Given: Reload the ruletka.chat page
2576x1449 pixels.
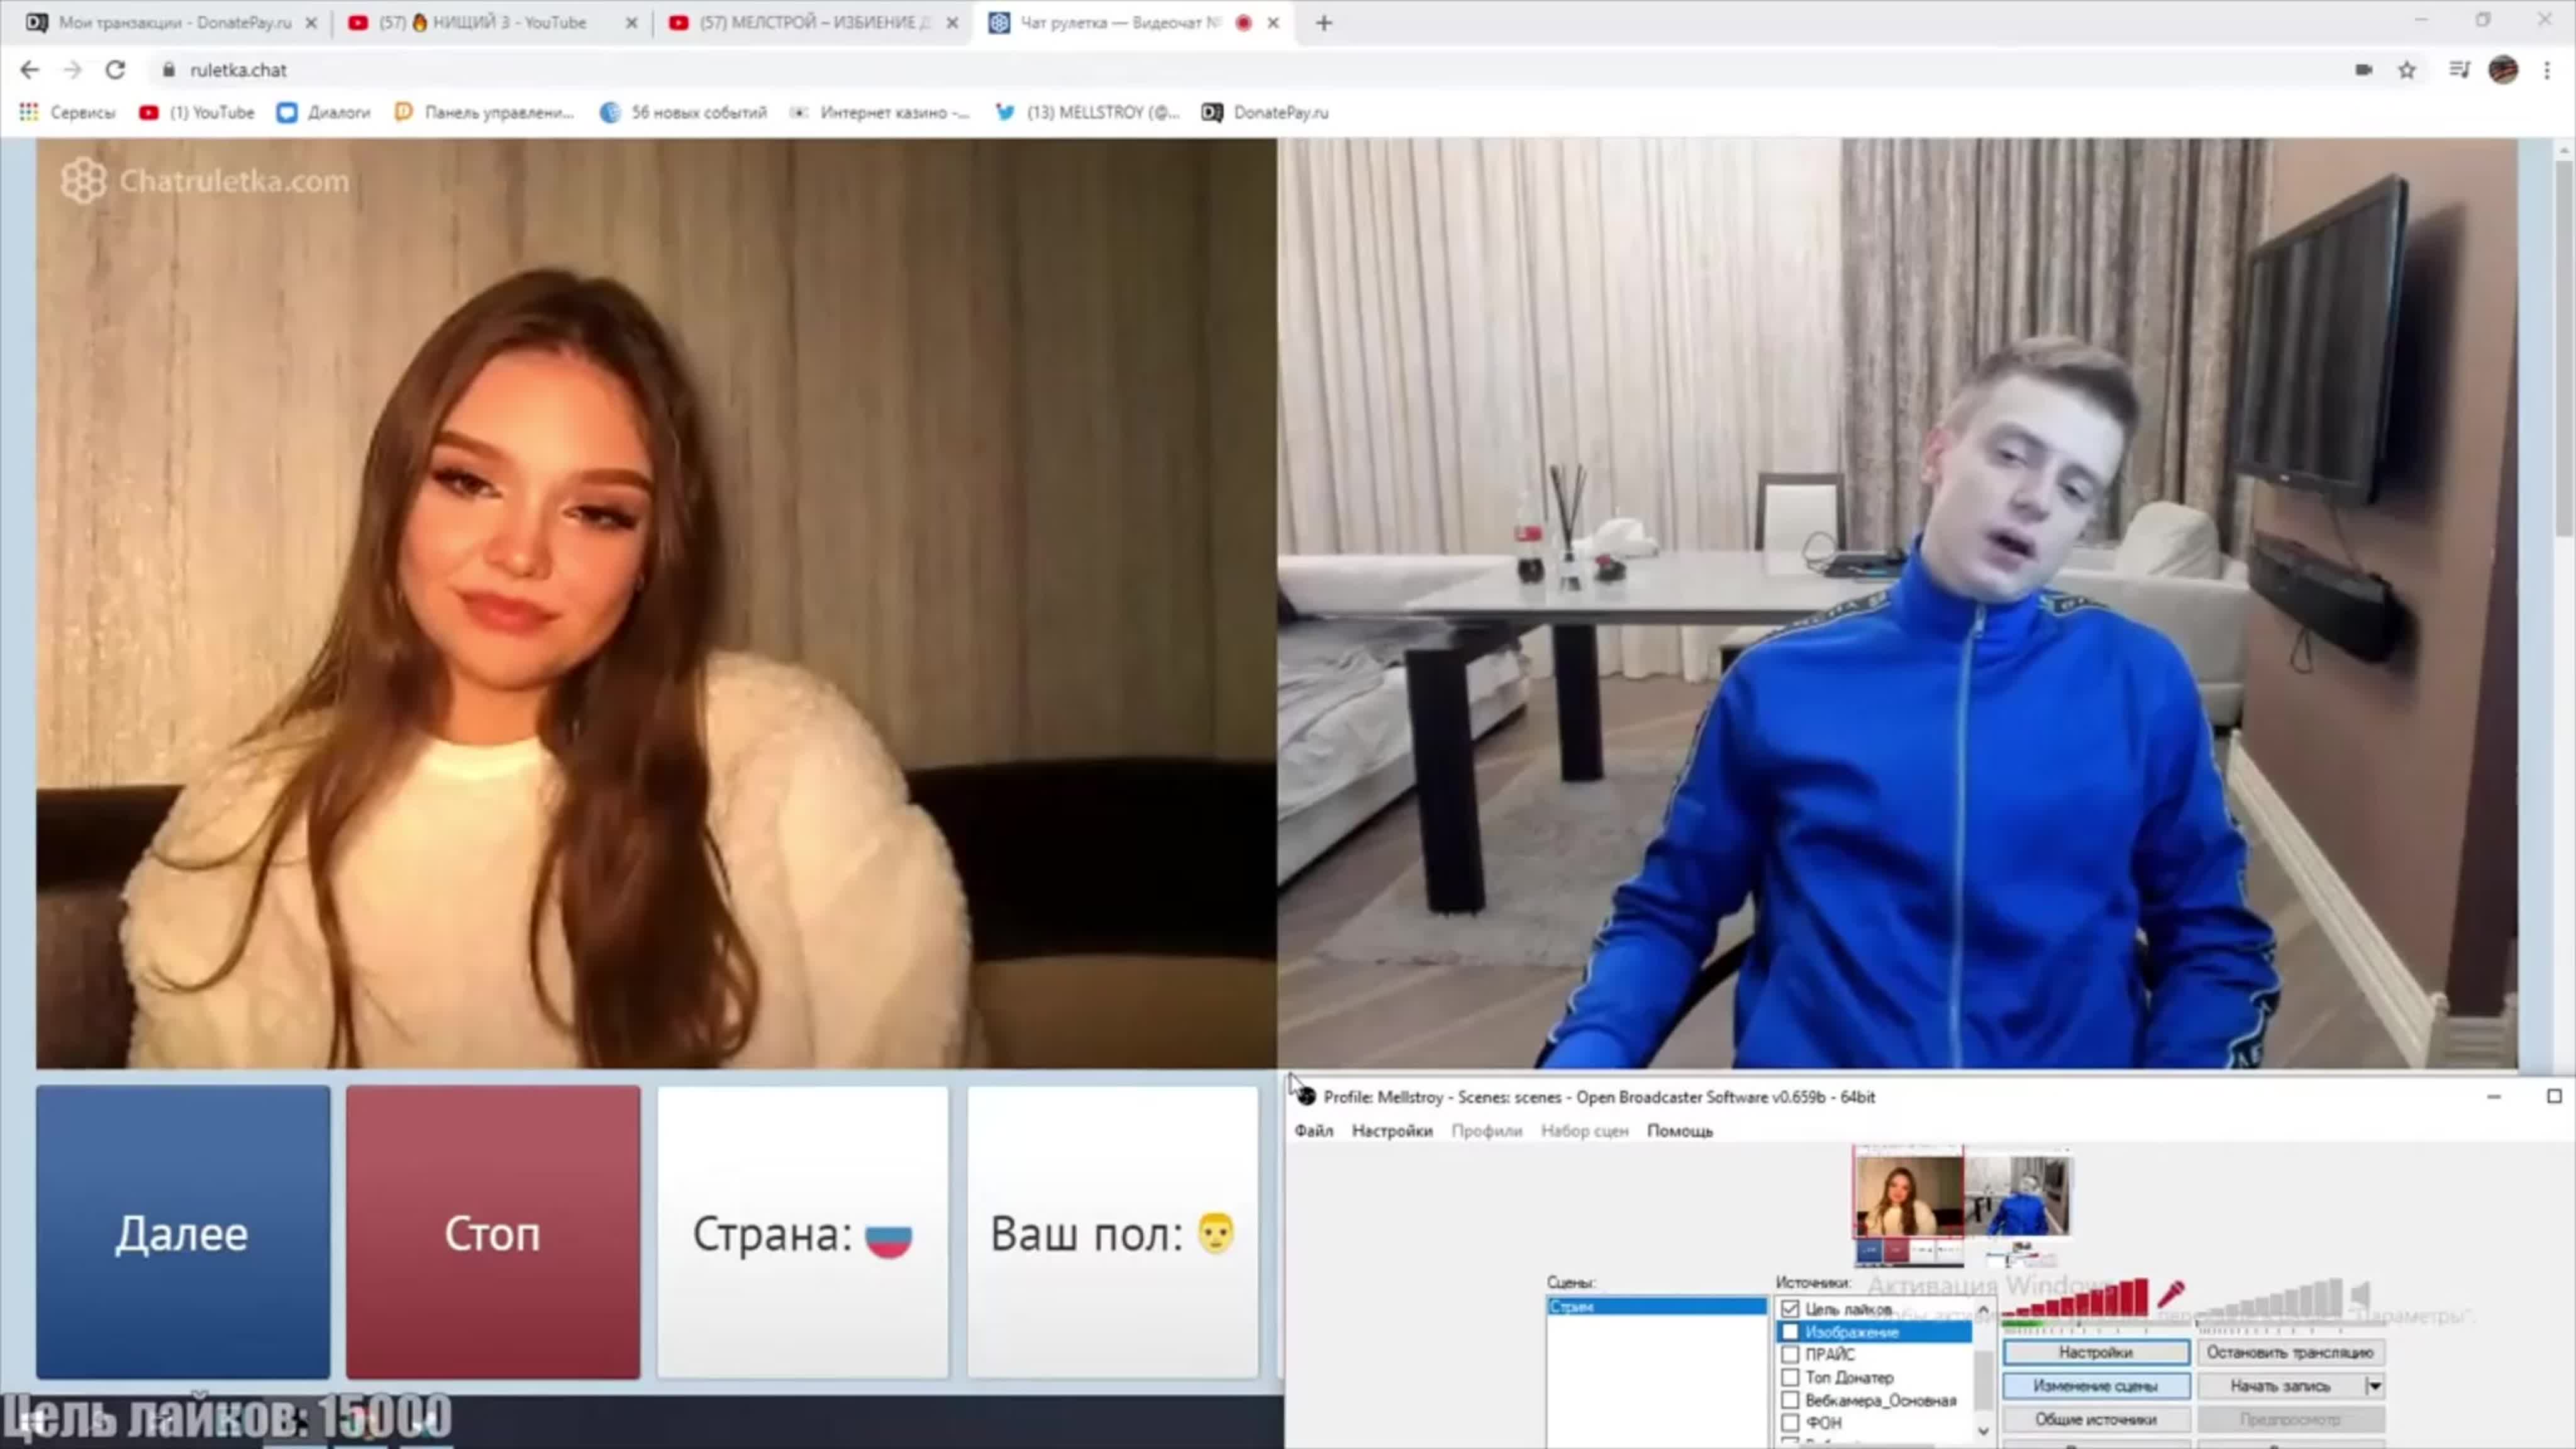Looking at the screenshot, I should (115, 70).
